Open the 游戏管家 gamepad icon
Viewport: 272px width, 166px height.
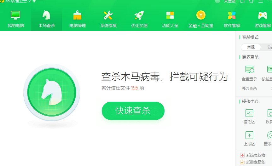pos(263,15)
